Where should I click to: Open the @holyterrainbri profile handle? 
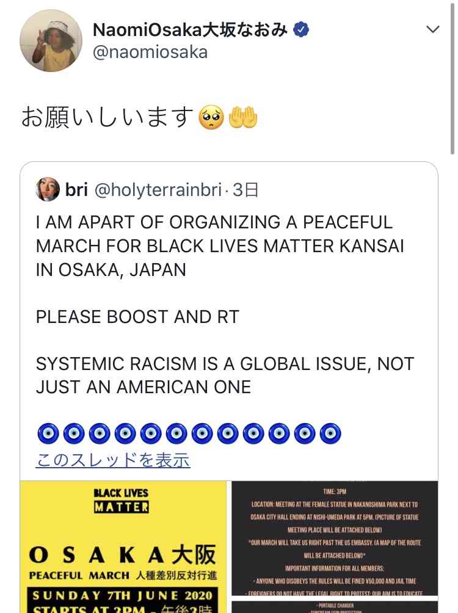158,190
